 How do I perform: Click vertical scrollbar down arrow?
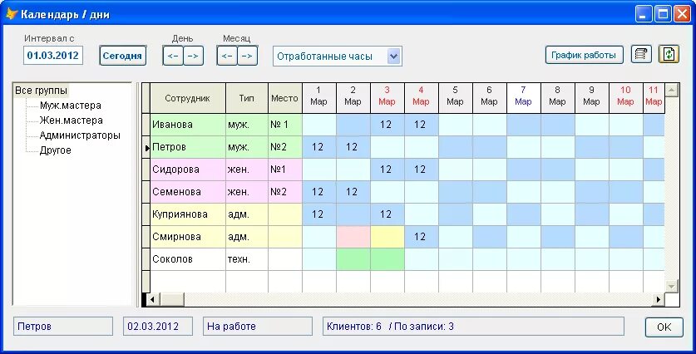[671, 286]
